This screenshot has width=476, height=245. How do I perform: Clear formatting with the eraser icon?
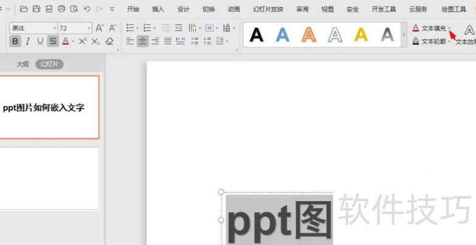(109, 41)
